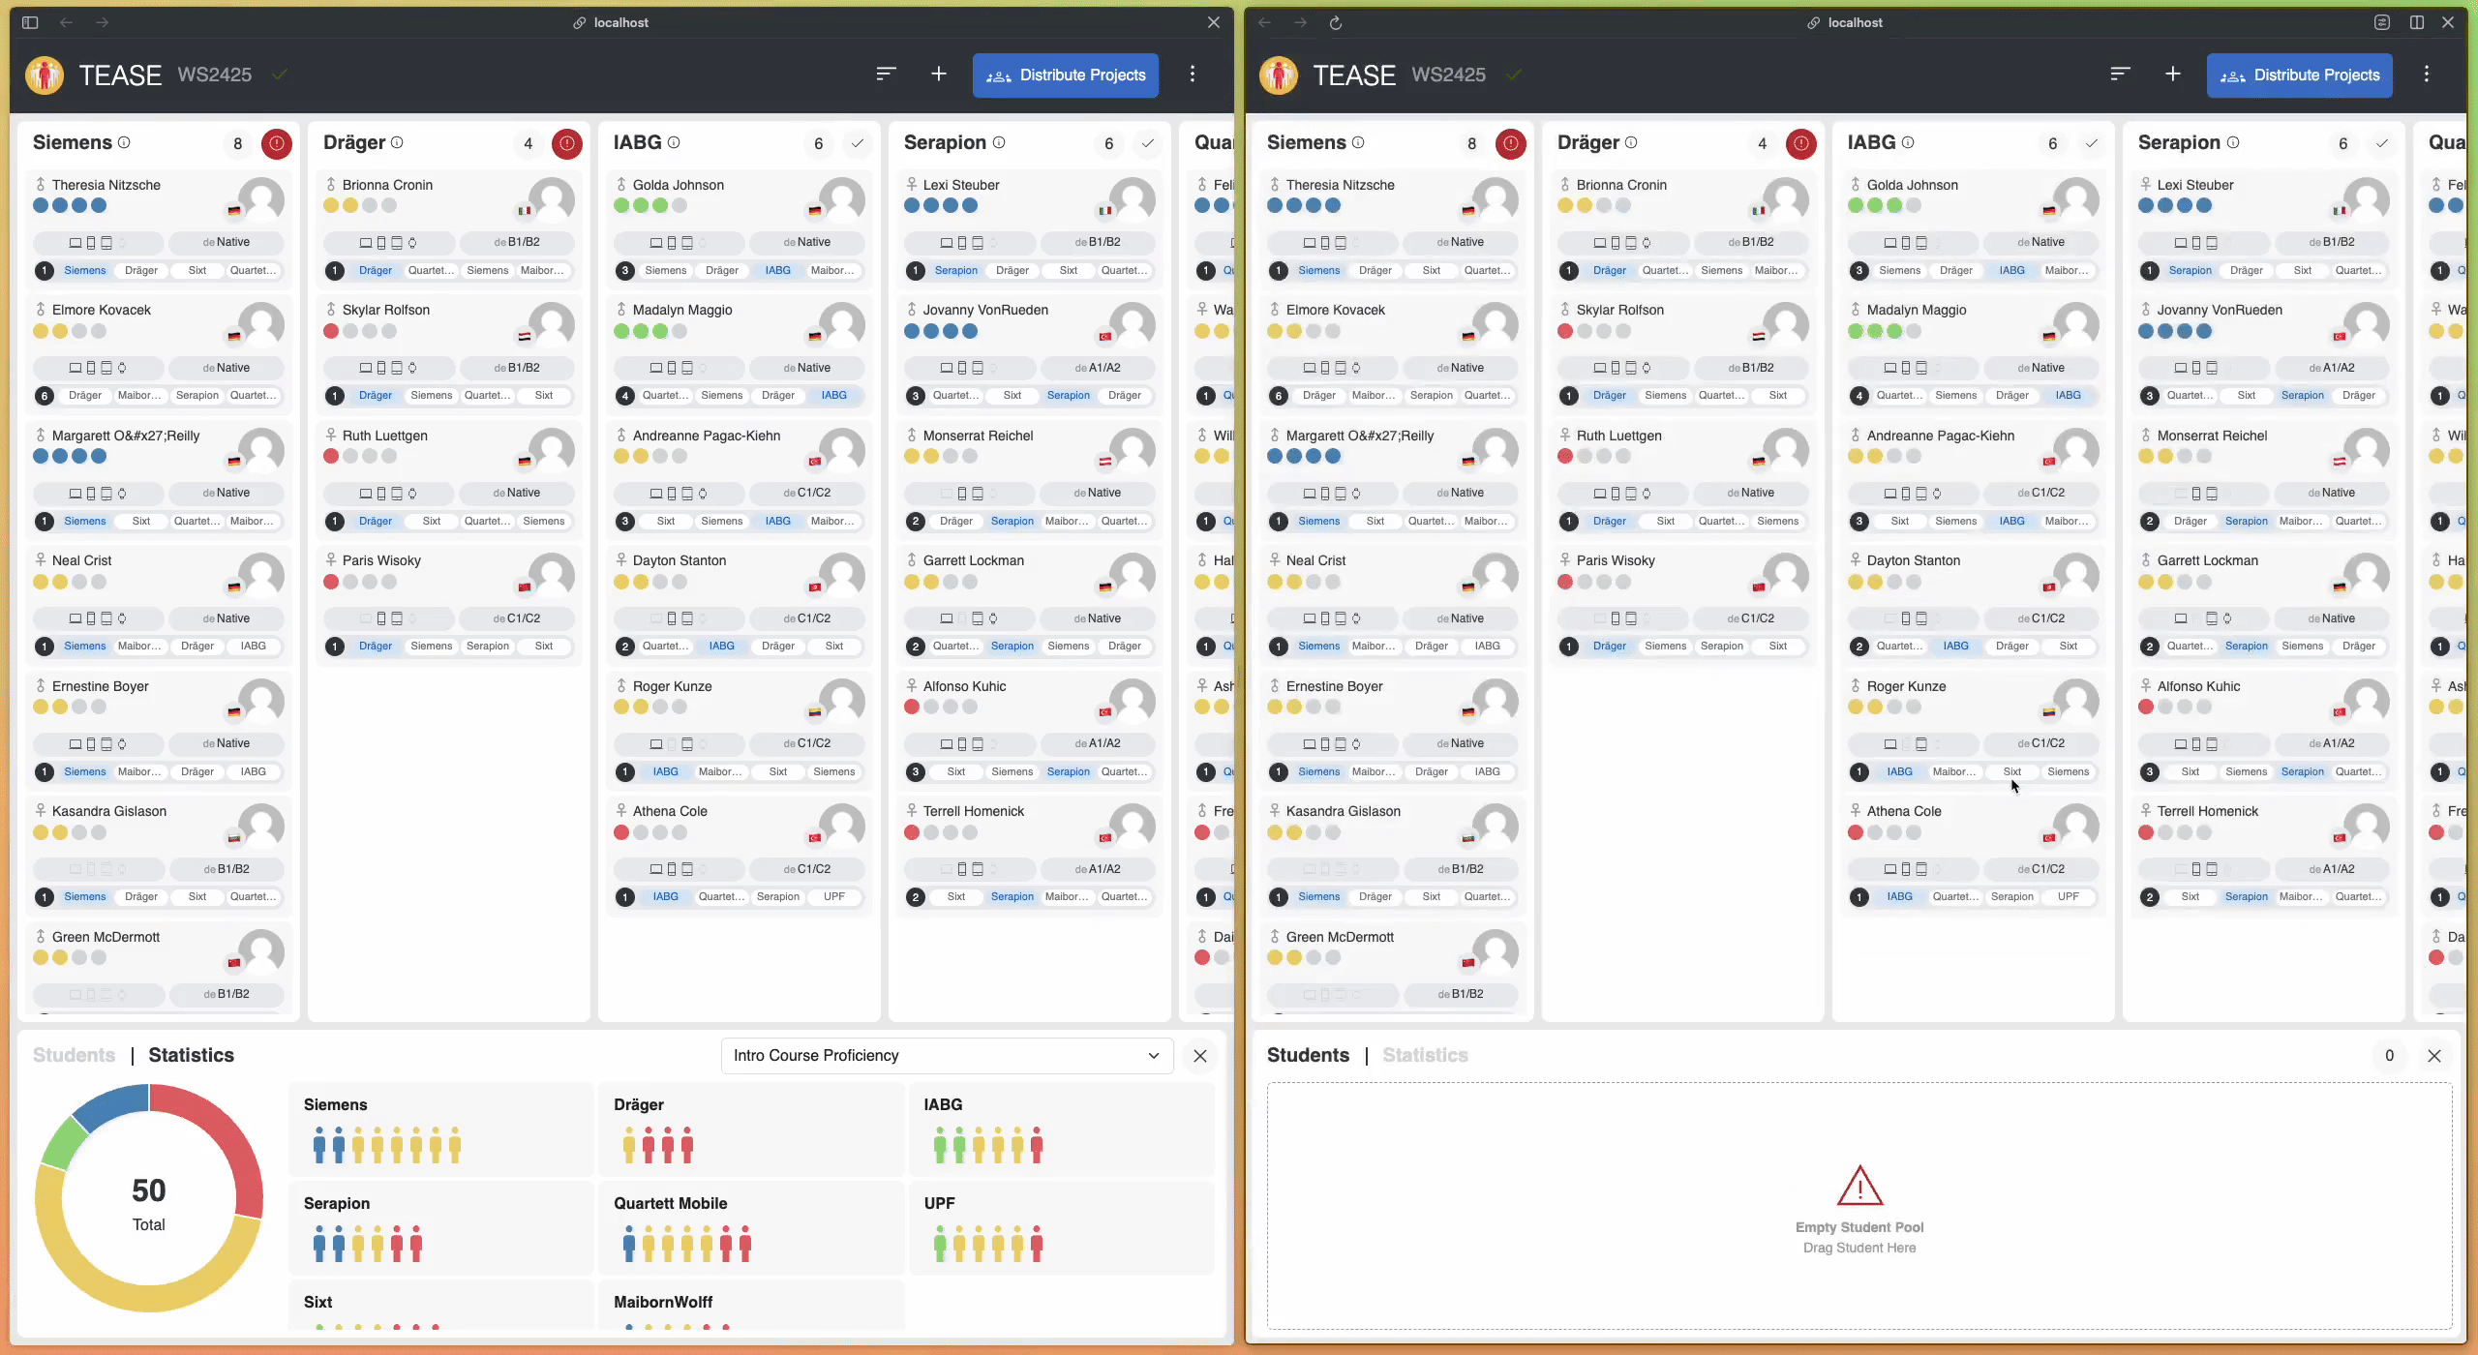Image resolution: width=2478 pixels, height=1355 pixels.
Task: Click the dropdown chevron in statistics selector
Action: (x=1153, y=1056)
